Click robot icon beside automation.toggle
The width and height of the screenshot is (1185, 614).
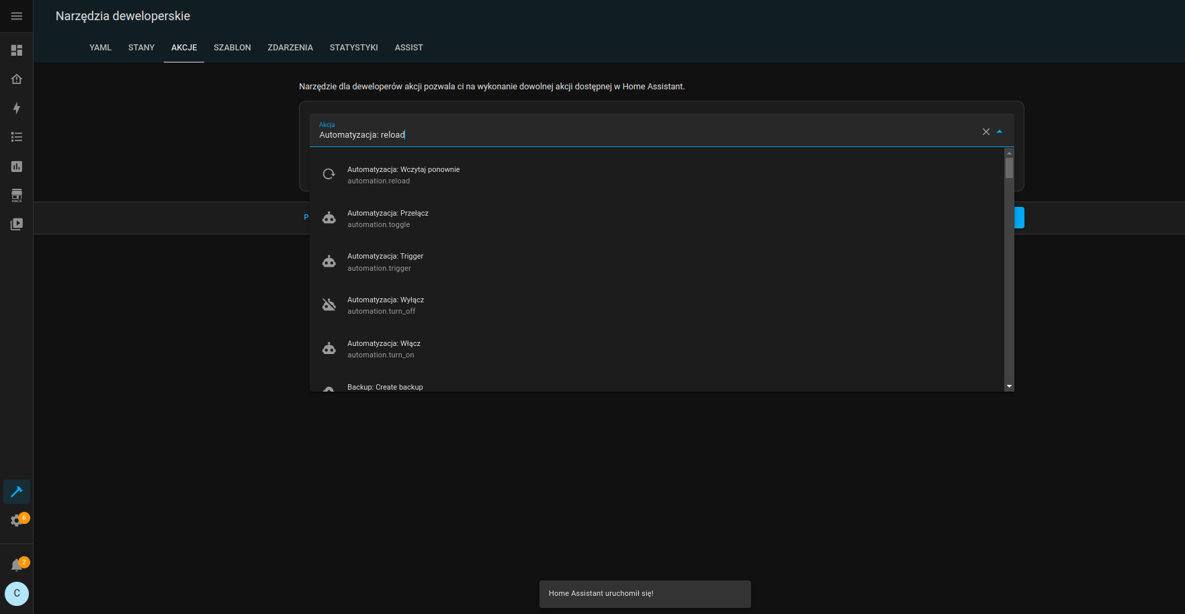pos(329,218)
